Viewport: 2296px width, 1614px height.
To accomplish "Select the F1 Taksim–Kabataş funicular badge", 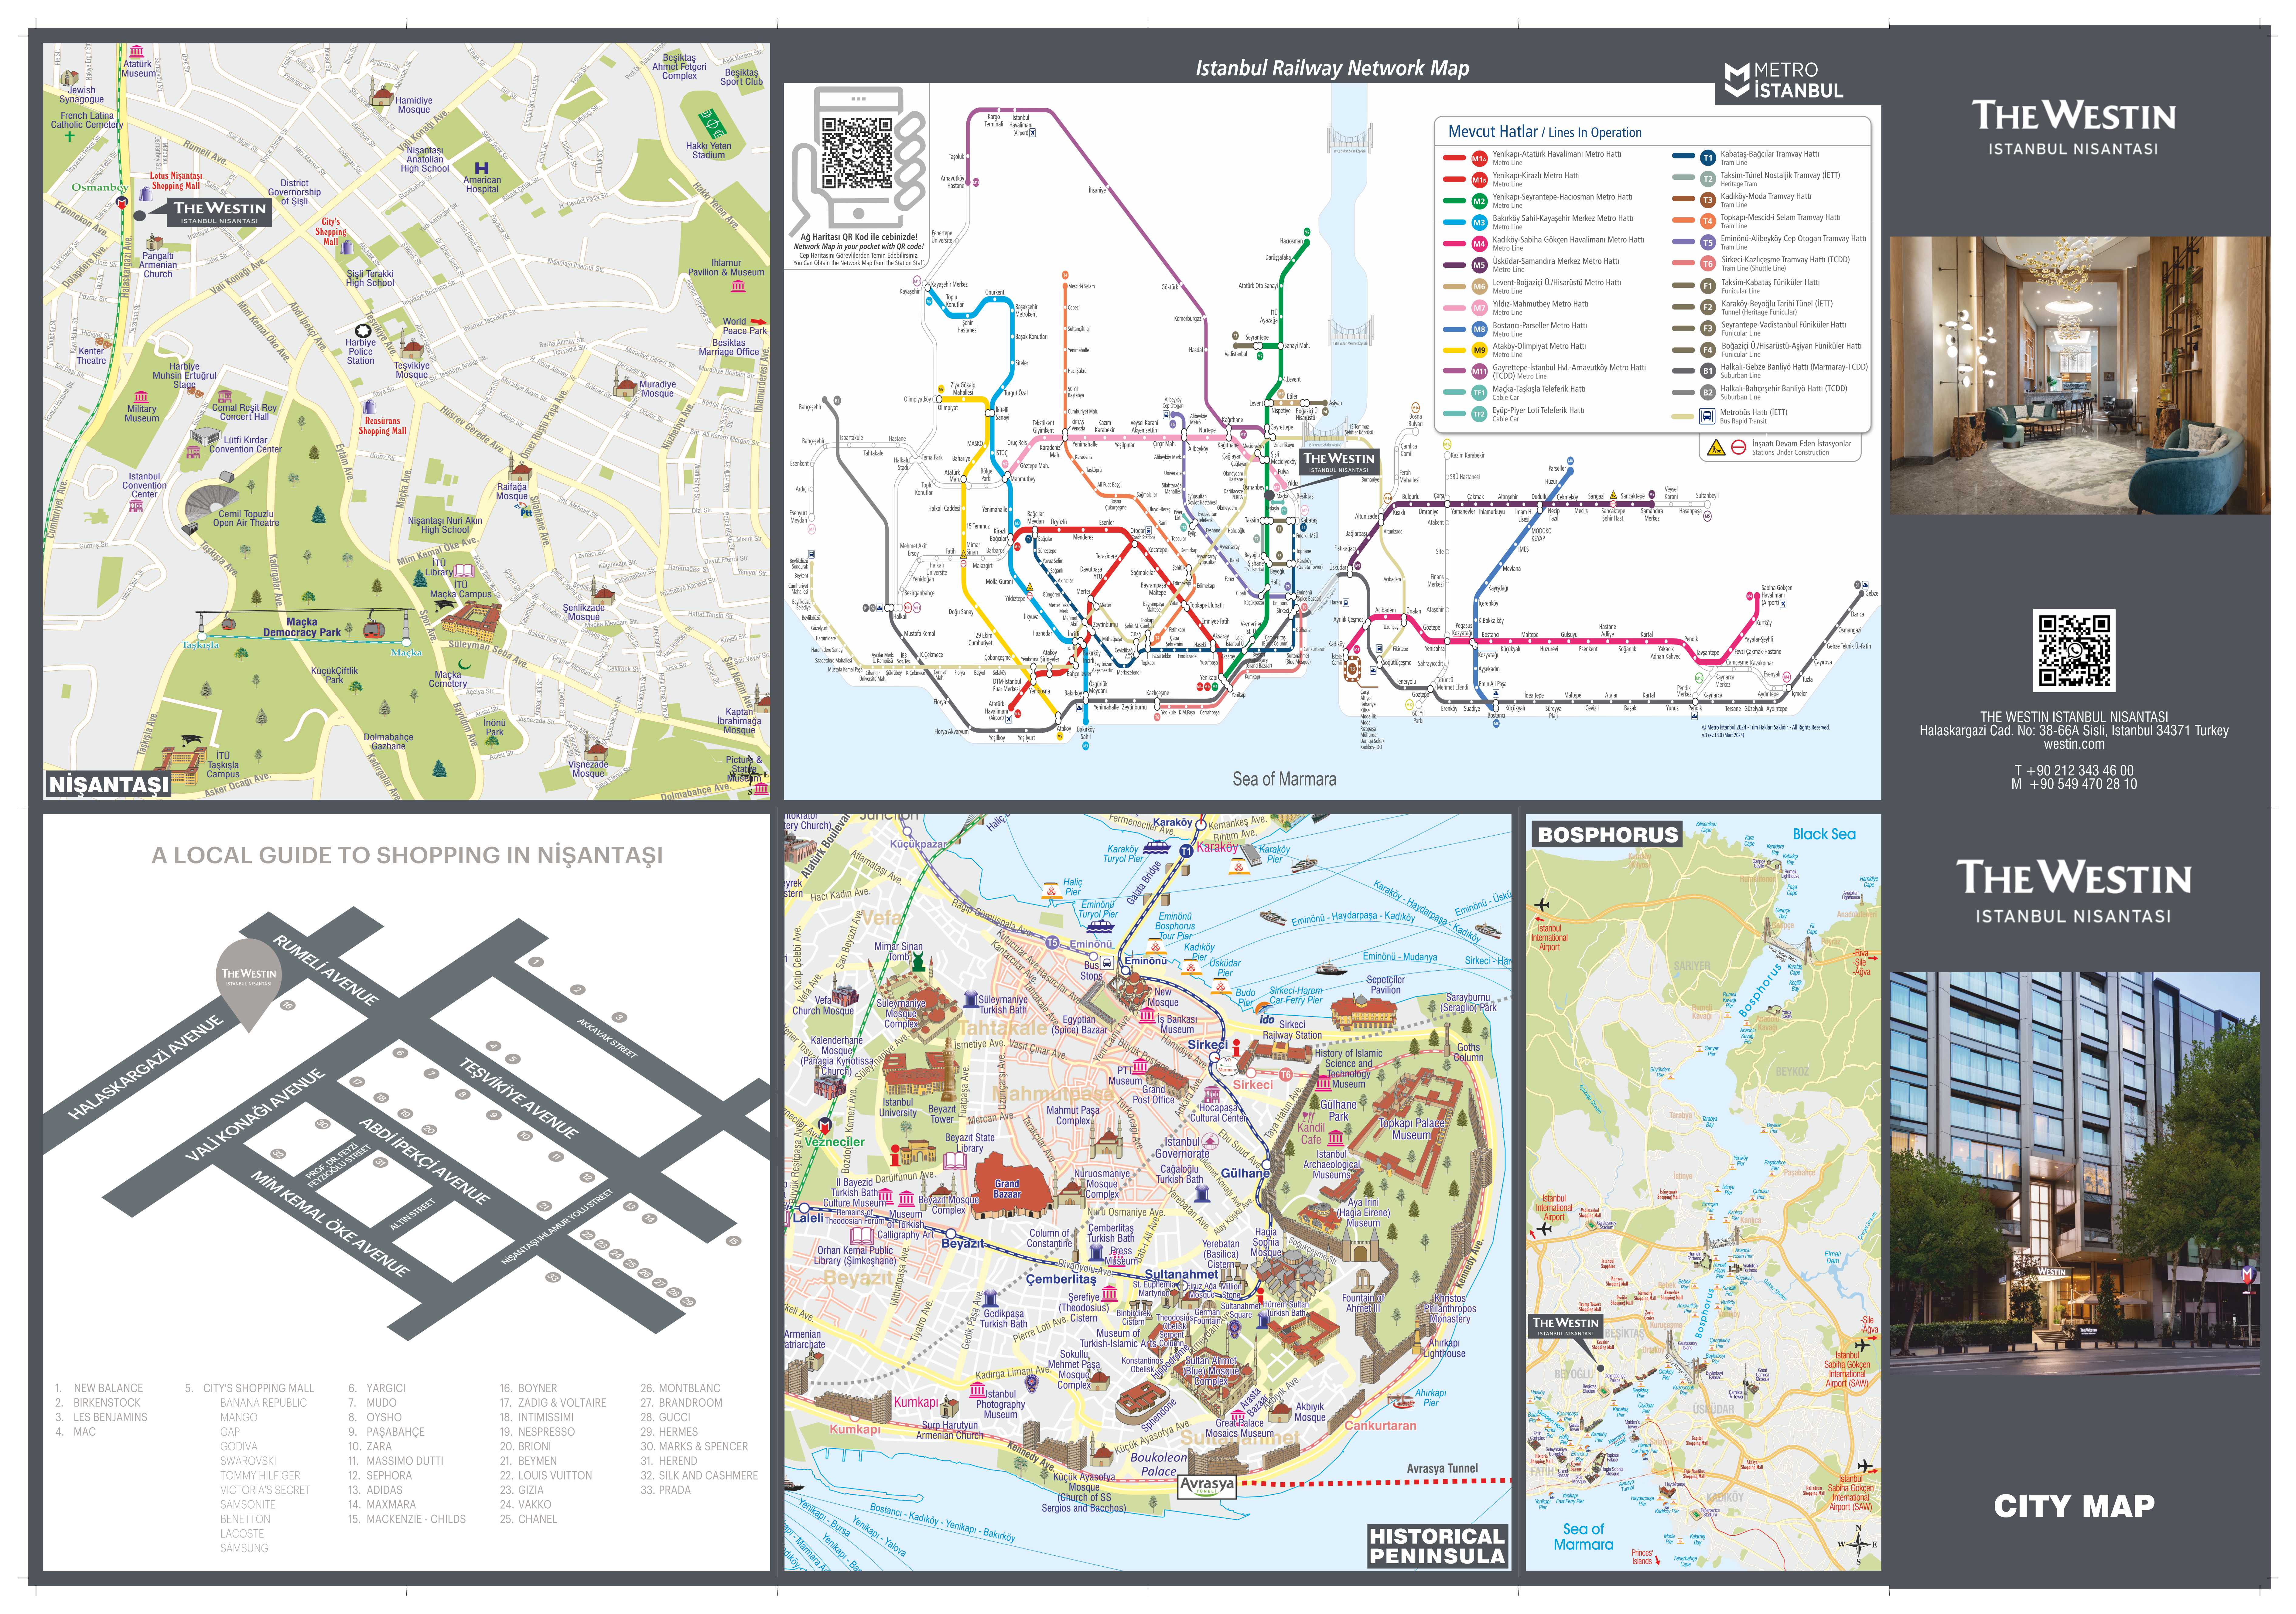I will coord(1708,286).
